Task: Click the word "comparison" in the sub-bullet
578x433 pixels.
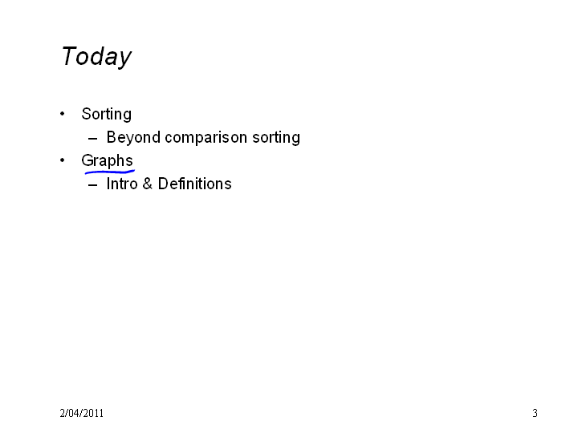Action: click(206, 139)
